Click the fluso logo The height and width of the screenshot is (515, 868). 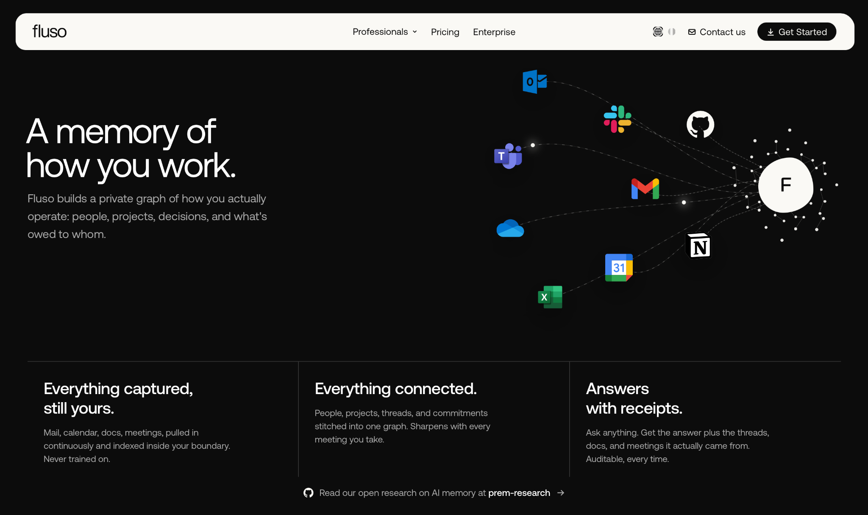(50, 31)
